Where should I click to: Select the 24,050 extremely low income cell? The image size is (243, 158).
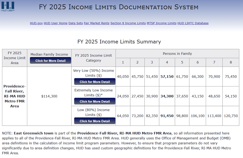point(123,96)
